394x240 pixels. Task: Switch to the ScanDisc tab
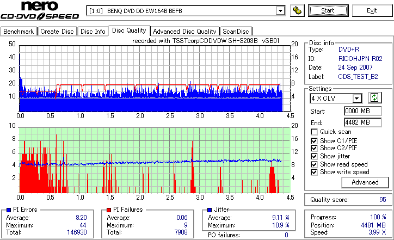point(236,32)
